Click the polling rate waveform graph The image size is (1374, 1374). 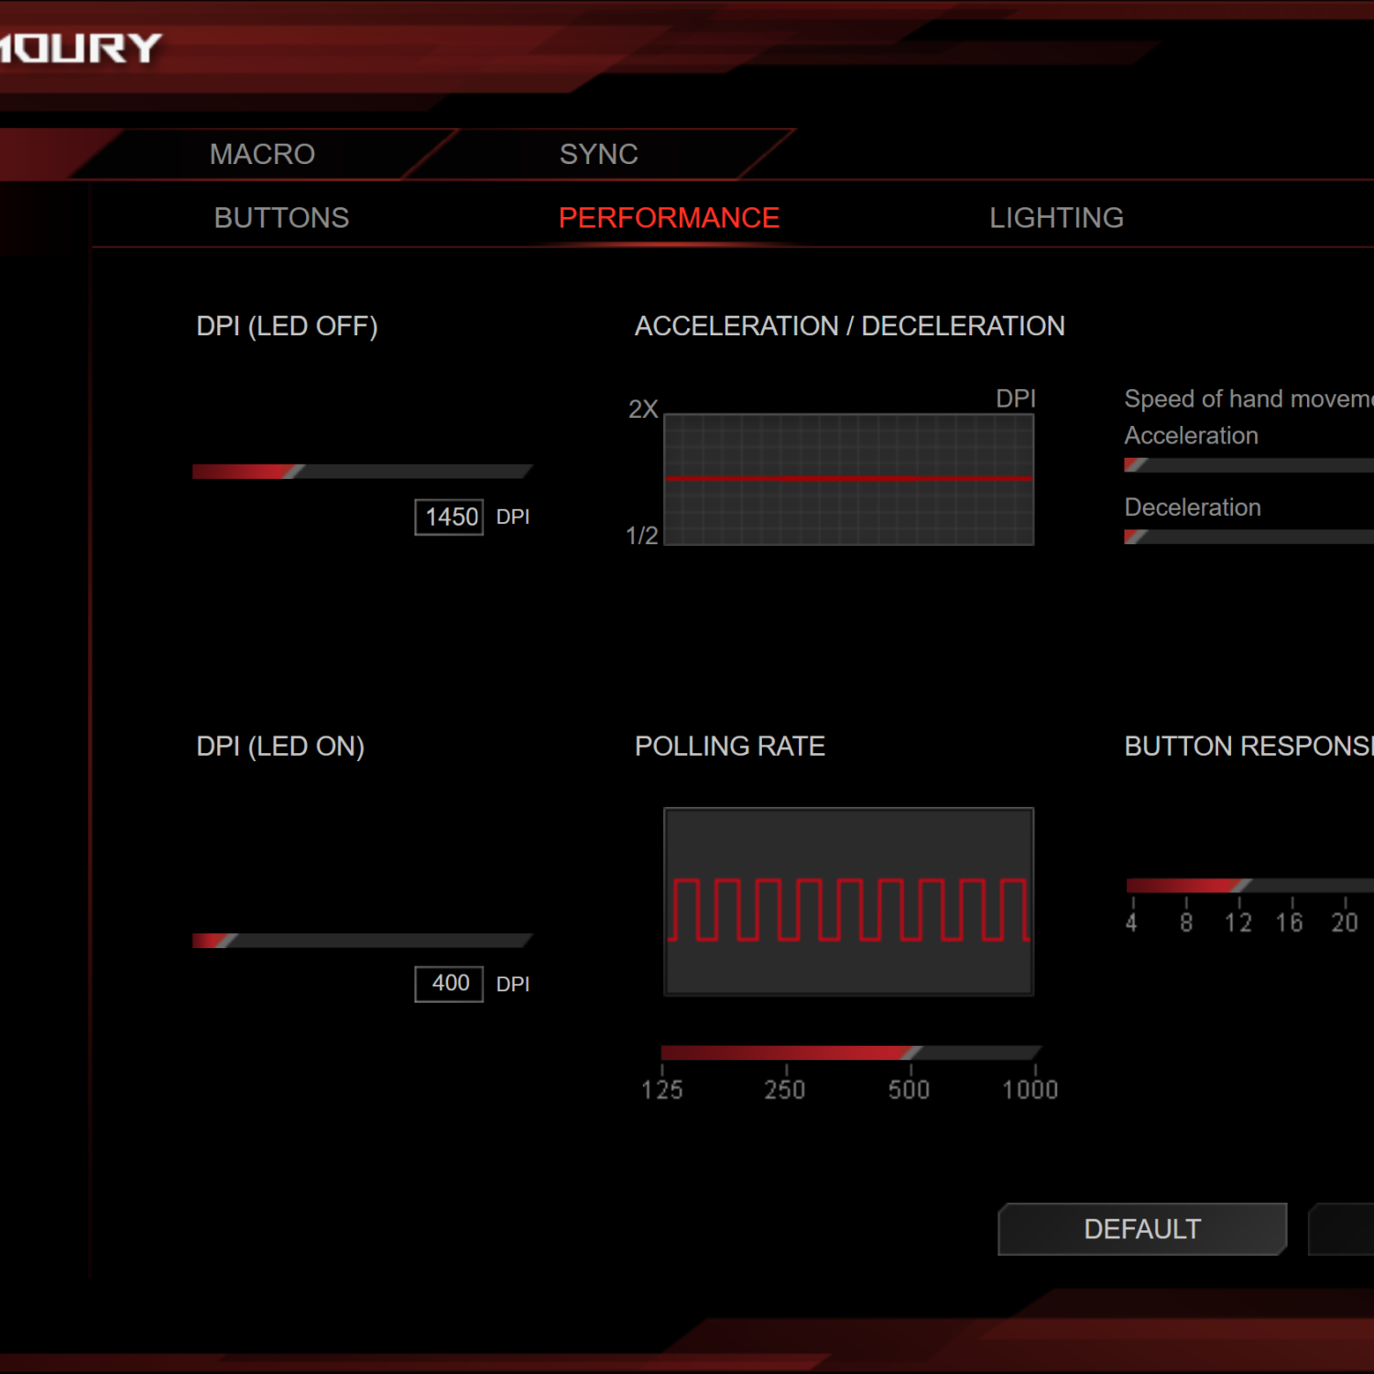[848, 901]
